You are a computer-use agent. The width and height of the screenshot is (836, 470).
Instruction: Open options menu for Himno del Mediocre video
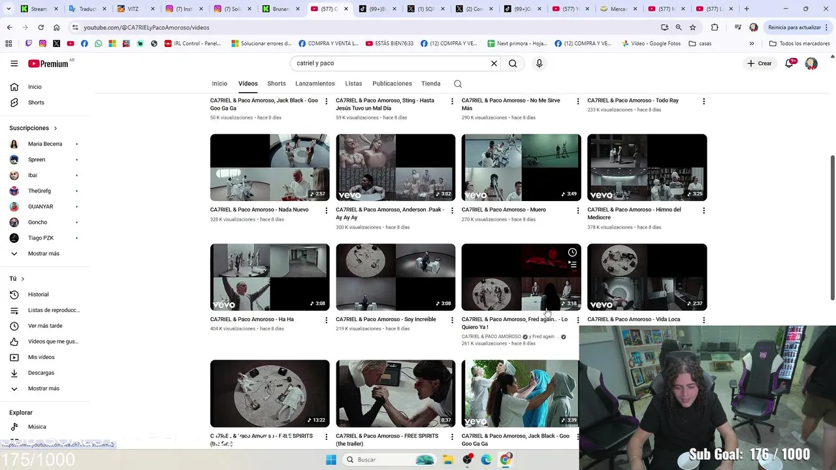703,211
